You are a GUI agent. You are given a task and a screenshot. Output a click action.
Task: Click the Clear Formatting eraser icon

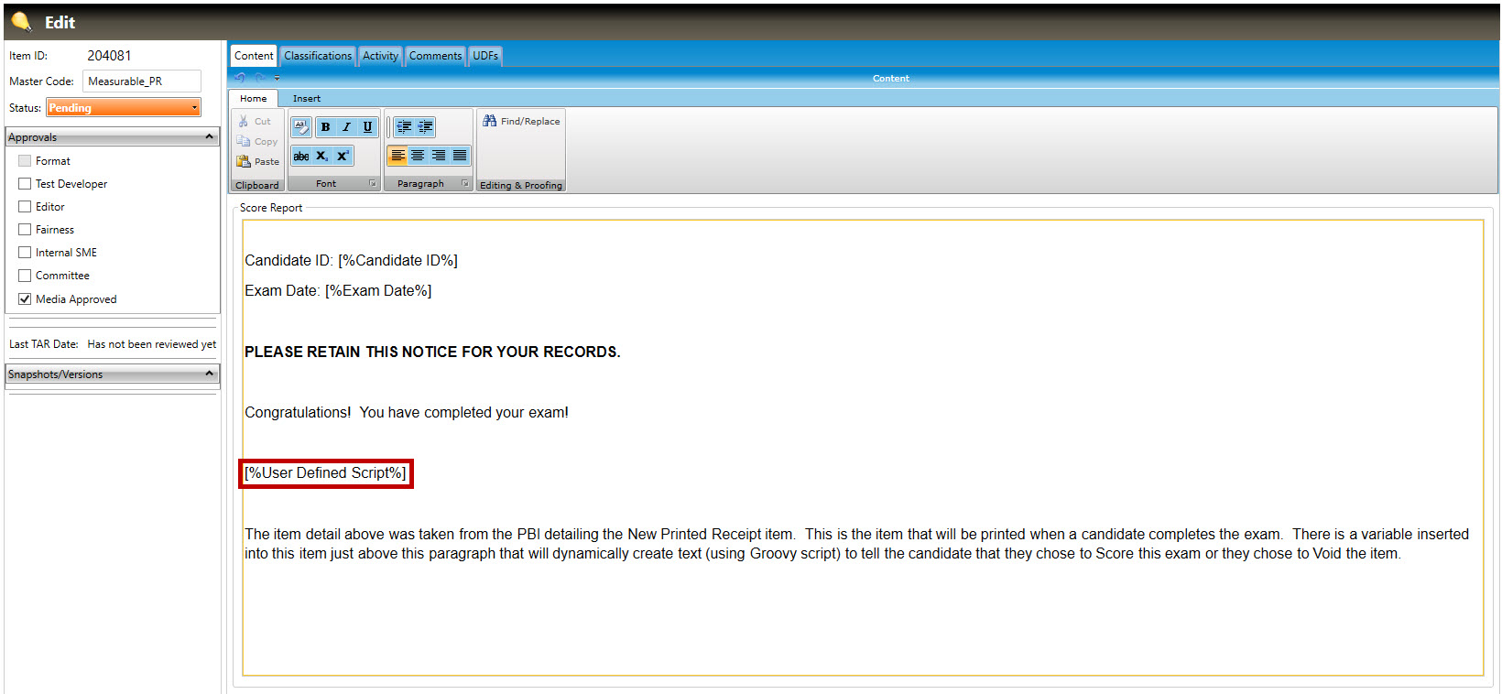[301, 127]
